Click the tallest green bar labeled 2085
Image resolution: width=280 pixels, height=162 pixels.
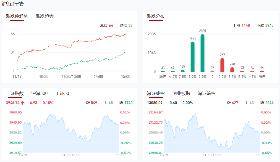[x=202, y=53]
